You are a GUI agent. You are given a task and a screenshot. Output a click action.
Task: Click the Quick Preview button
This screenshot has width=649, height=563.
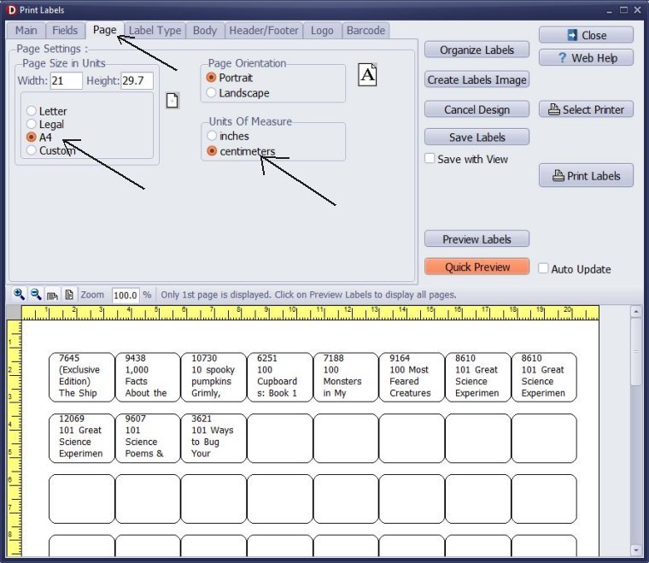click(x=477, y=267)
